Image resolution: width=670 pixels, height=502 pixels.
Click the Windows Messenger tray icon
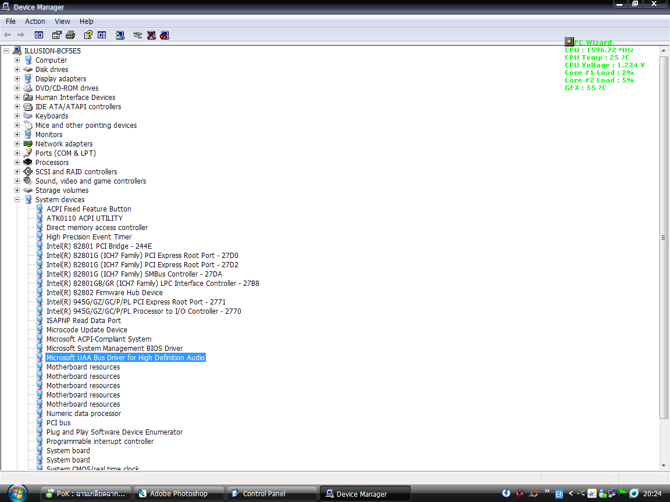tap(603, 493)
